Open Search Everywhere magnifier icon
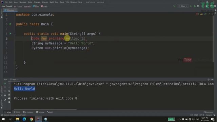 coord(215,6)
